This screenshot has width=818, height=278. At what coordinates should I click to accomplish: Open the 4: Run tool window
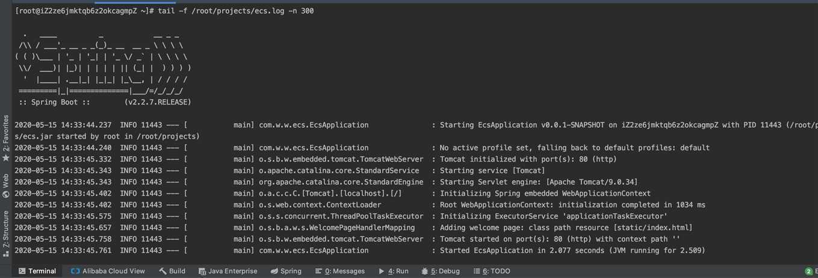click(x=393, y=271)
